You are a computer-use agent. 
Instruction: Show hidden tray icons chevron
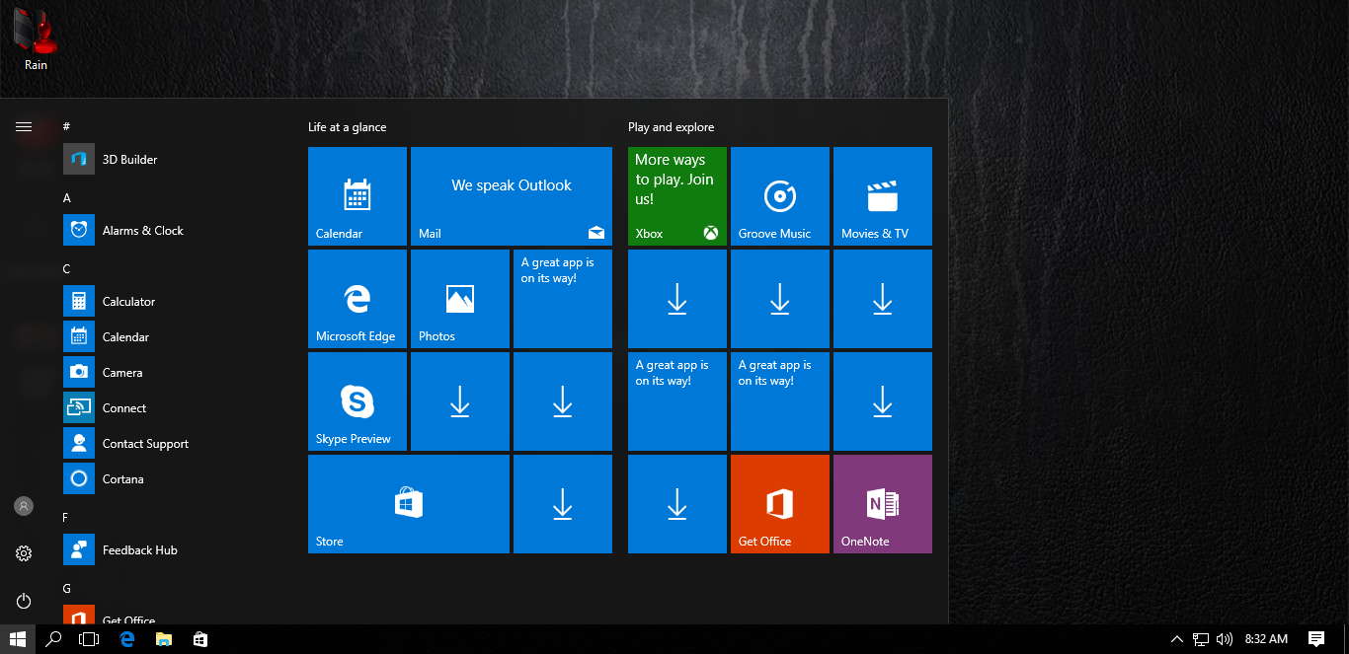(x=1176, y=639)
